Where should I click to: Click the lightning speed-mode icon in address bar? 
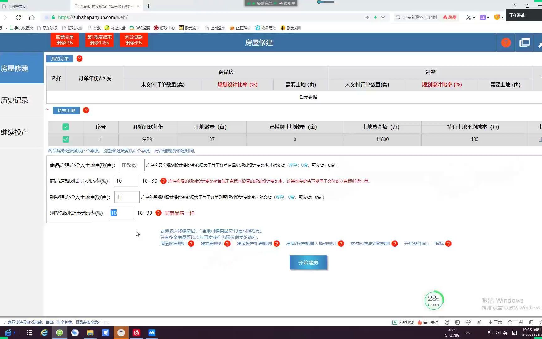375,17
